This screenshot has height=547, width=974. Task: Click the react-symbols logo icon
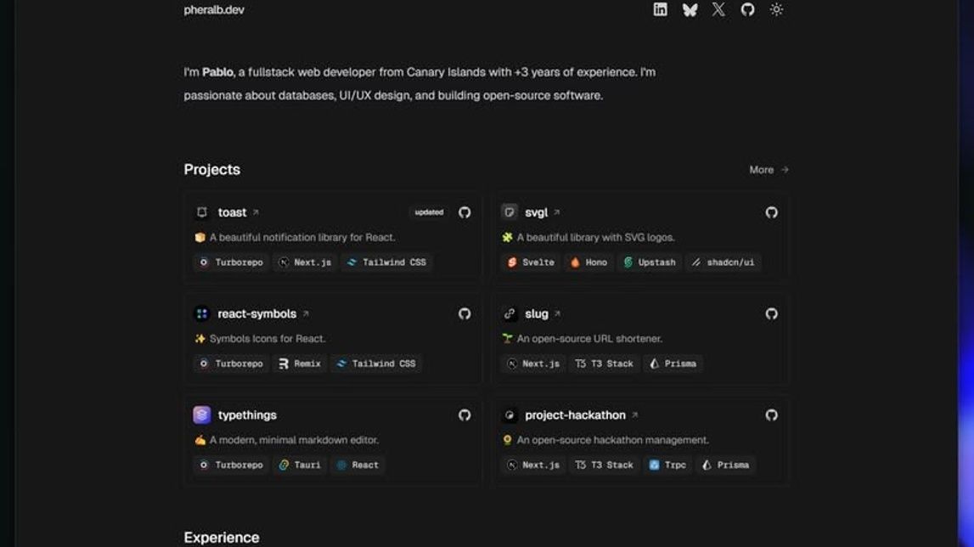click(x=202, y=314)
